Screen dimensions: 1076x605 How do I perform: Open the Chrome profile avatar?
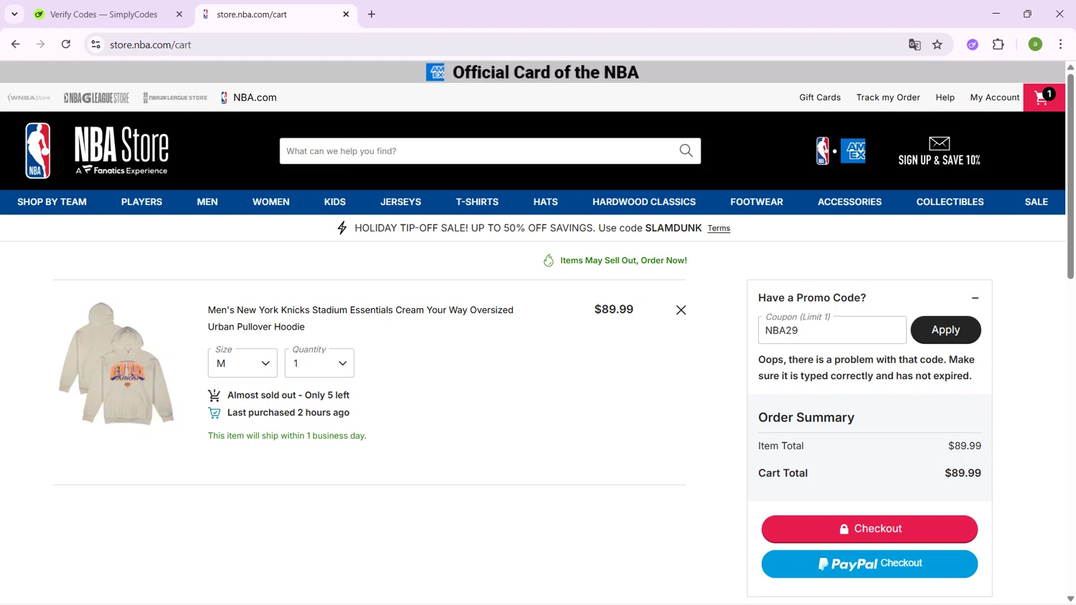pos(1035,44)
